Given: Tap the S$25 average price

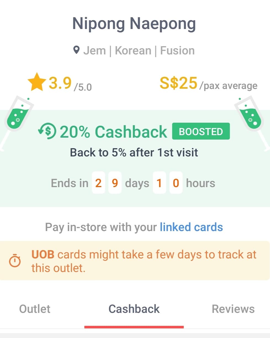Looking at the screenshot, I should click(179, 83).
